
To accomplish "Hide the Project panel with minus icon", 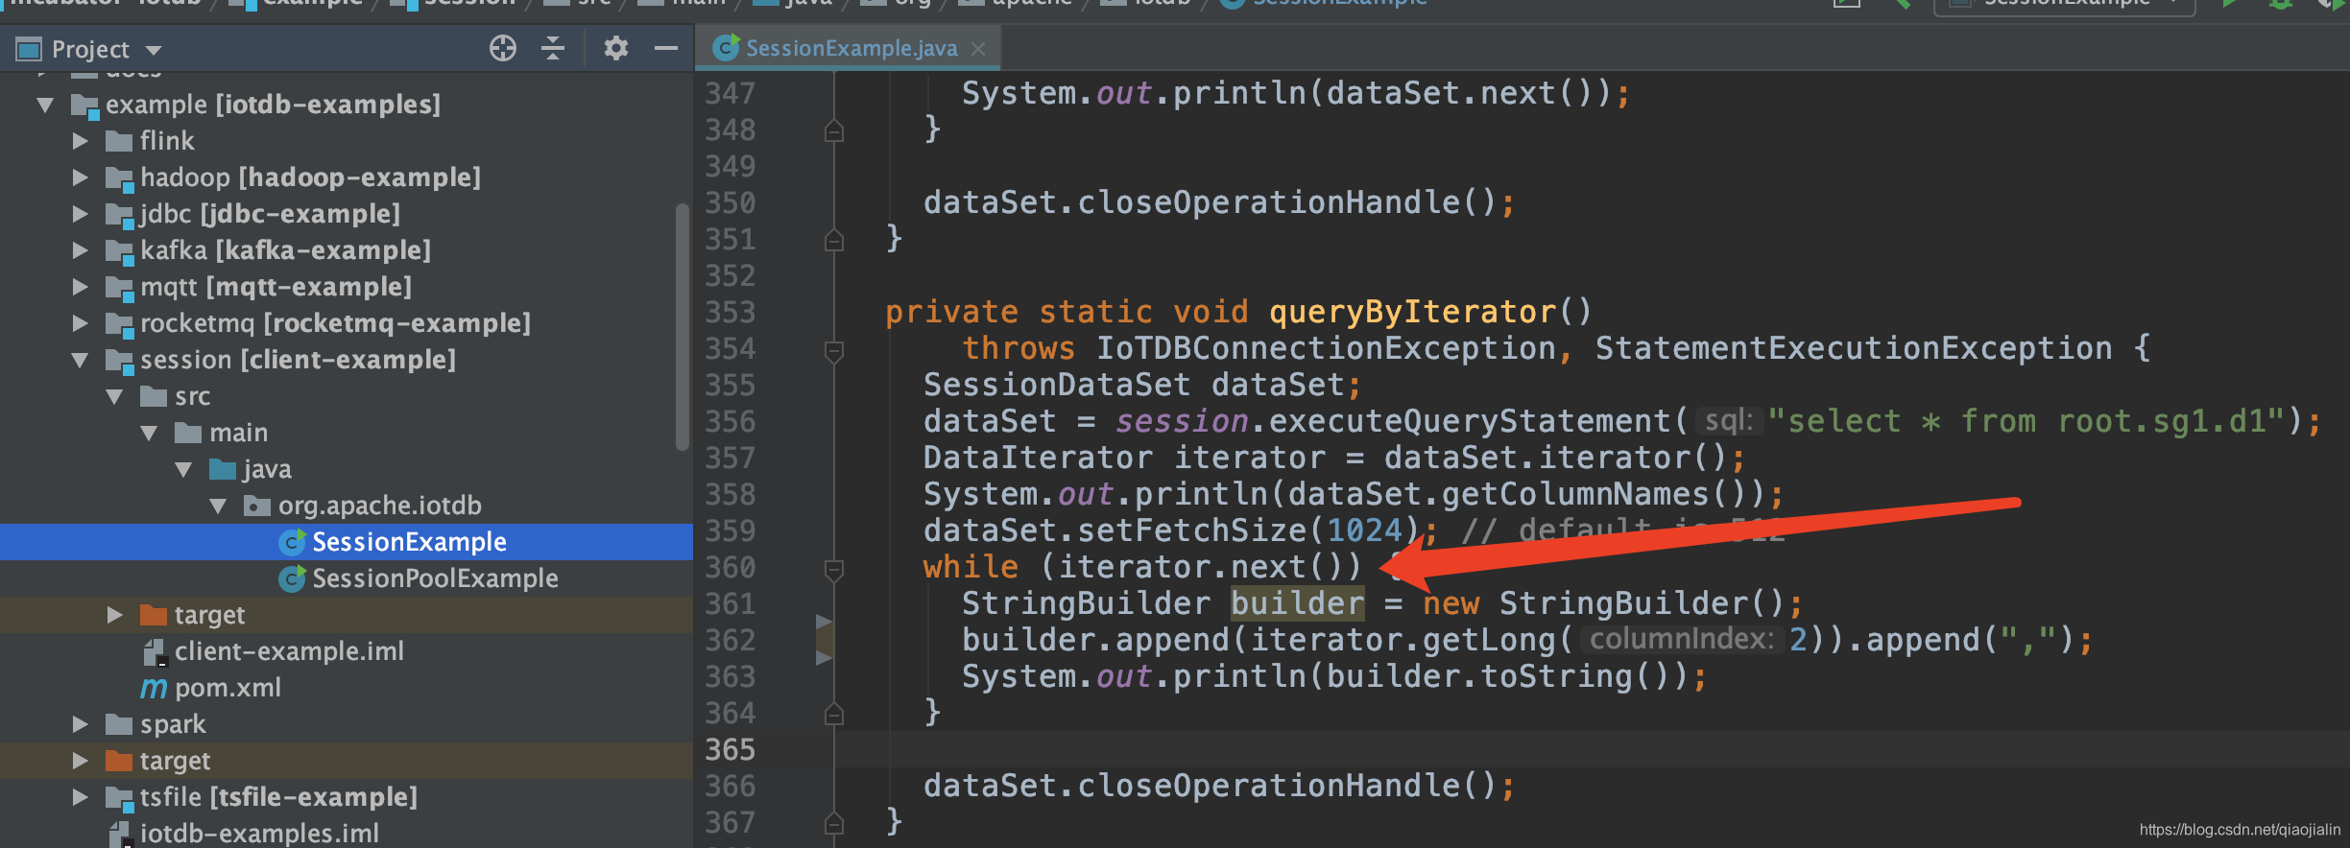I will pyautogui.click(x=666, y=48).
